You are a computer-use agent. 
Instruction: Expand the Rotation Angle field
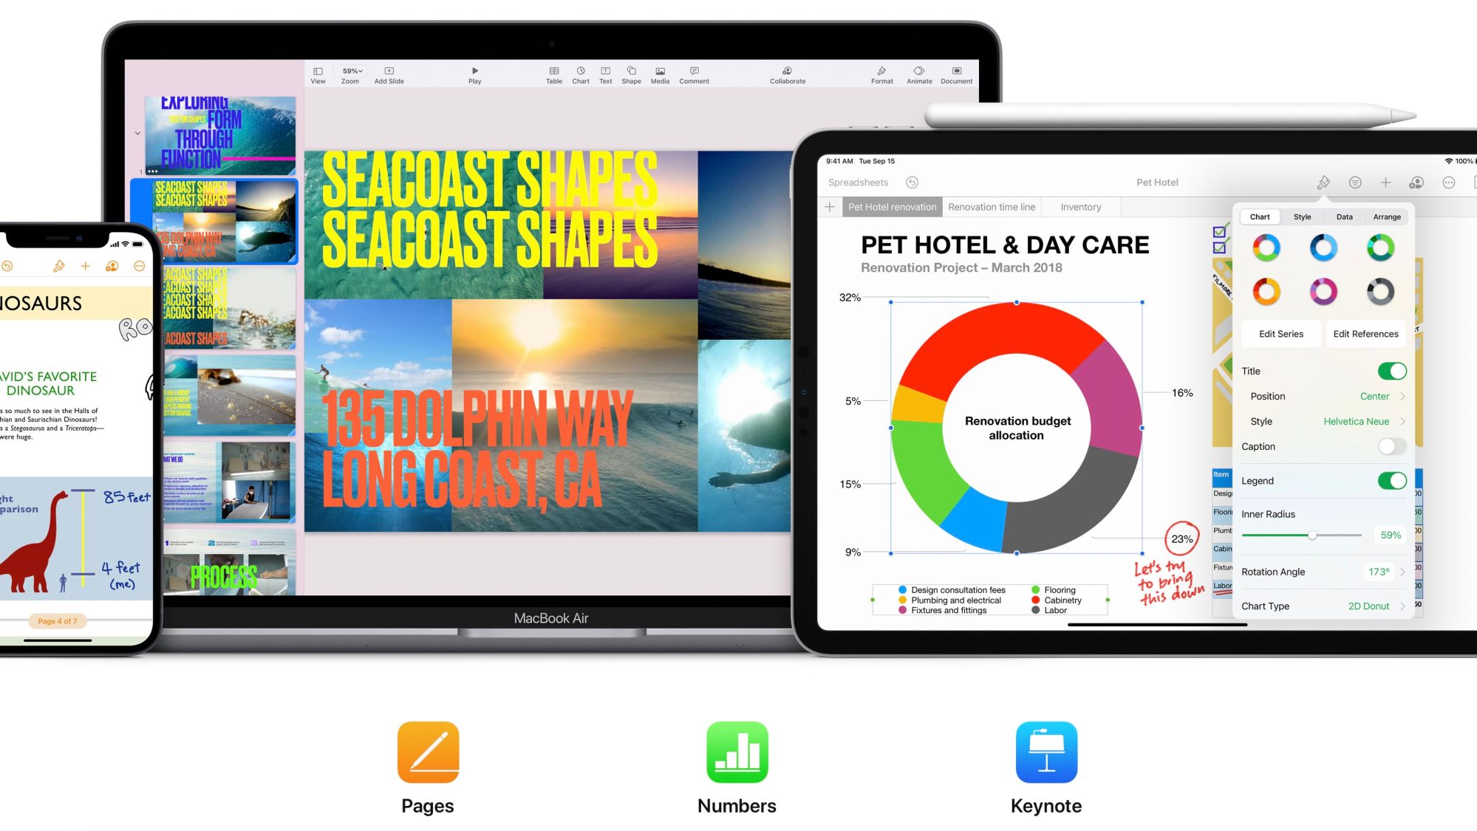click(x=1405, y=571)
